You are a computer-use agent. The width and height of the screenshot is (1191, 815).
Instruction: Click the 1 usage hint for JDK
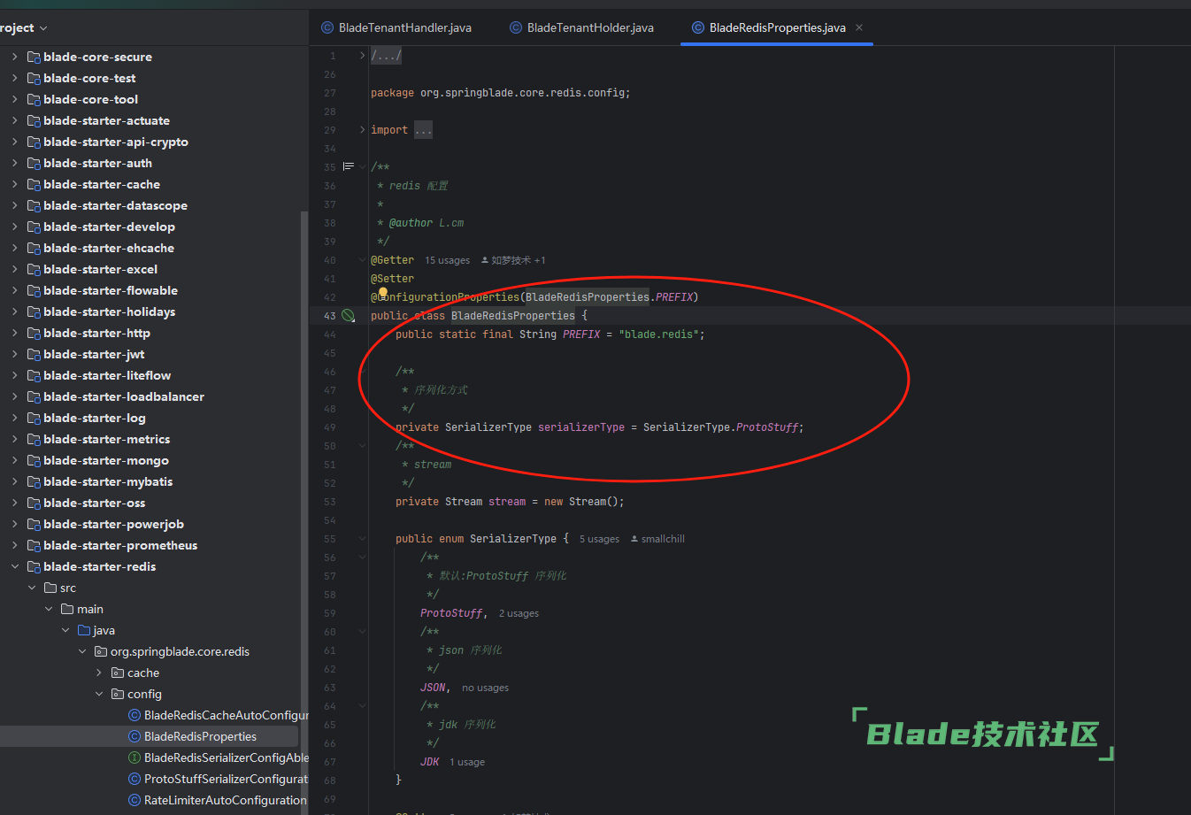[x=467, y=762]
